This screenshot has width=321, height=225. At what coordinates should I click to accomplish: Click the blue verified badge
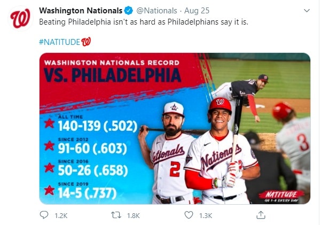coord(129,11)
